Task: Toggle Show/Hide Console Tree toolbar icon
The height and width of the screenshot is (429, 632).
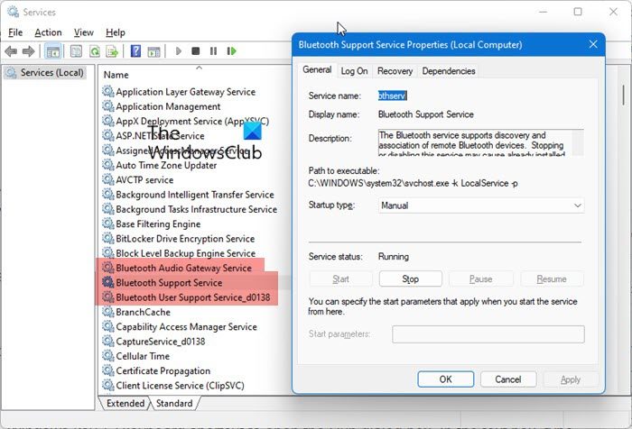Action: tap(53, 51)
